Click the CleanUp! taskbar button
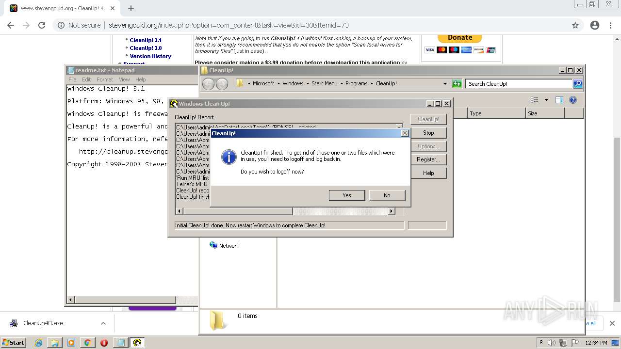621x349 pixels. click(x=137, y=343)
